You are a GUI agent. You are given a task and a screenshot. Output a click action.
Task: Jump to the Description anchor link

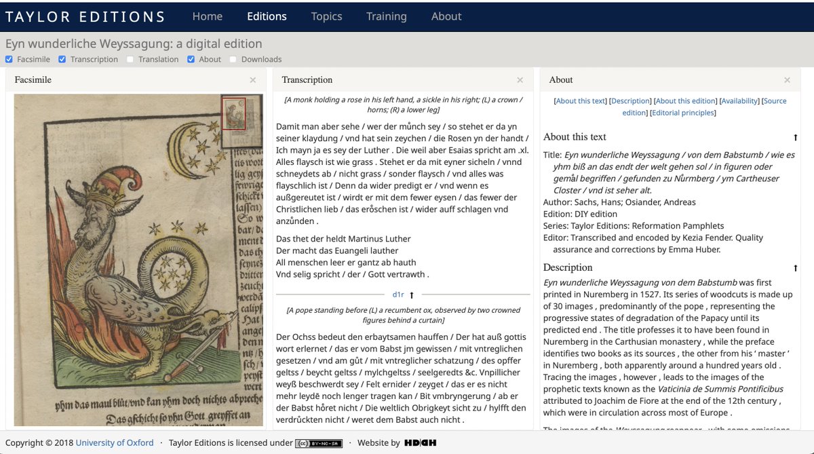[x=631, y=101]
